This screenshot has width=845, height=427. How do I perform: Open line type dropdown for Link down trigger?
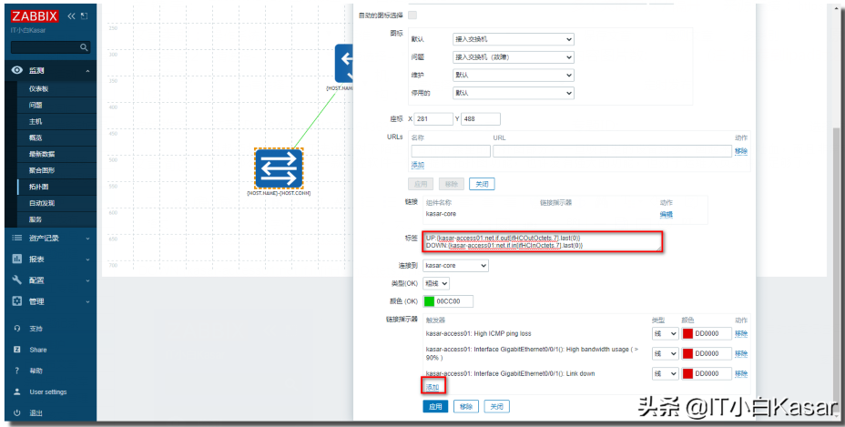point(665,373)
